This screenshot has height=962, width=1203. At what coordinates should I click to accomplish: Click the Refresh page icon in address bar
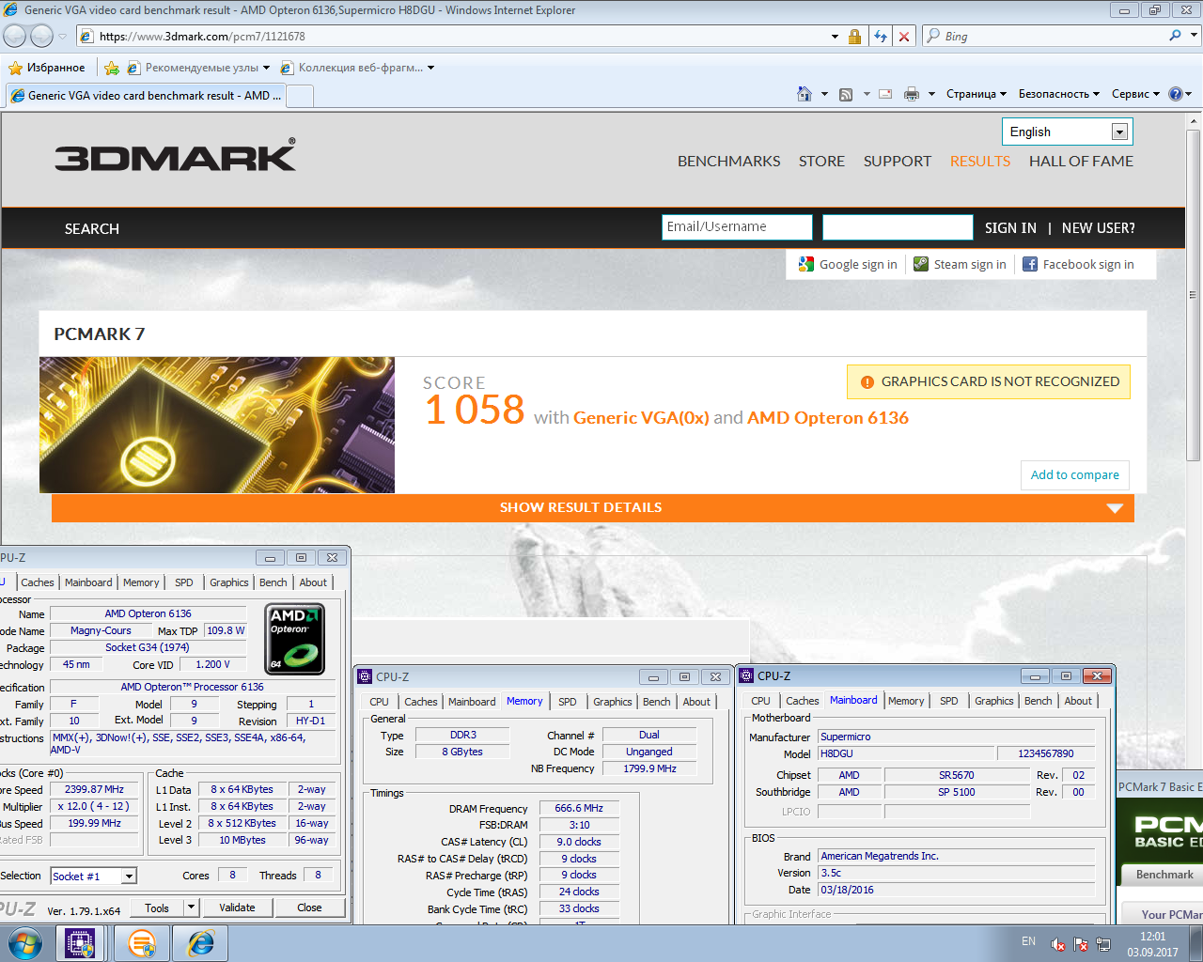(x=880, y=37)
